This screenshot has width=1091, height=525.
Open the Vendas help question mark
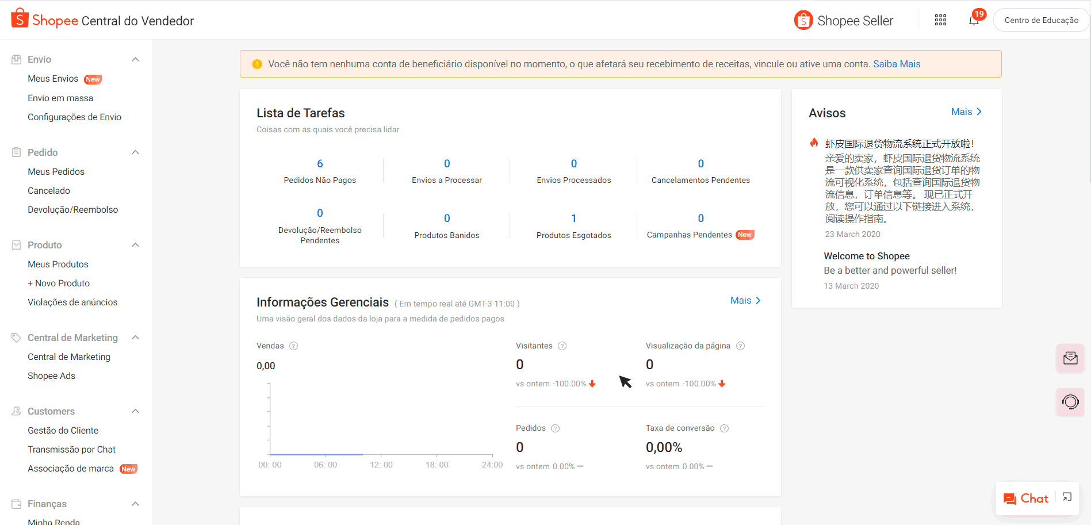click(293, 346)
